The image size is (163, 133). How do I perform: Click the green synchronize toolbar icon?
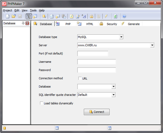(115, 16)
